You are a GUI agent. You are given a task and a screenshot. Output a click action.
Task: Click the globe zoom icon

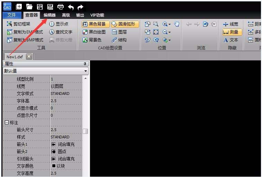pos(165,40)
